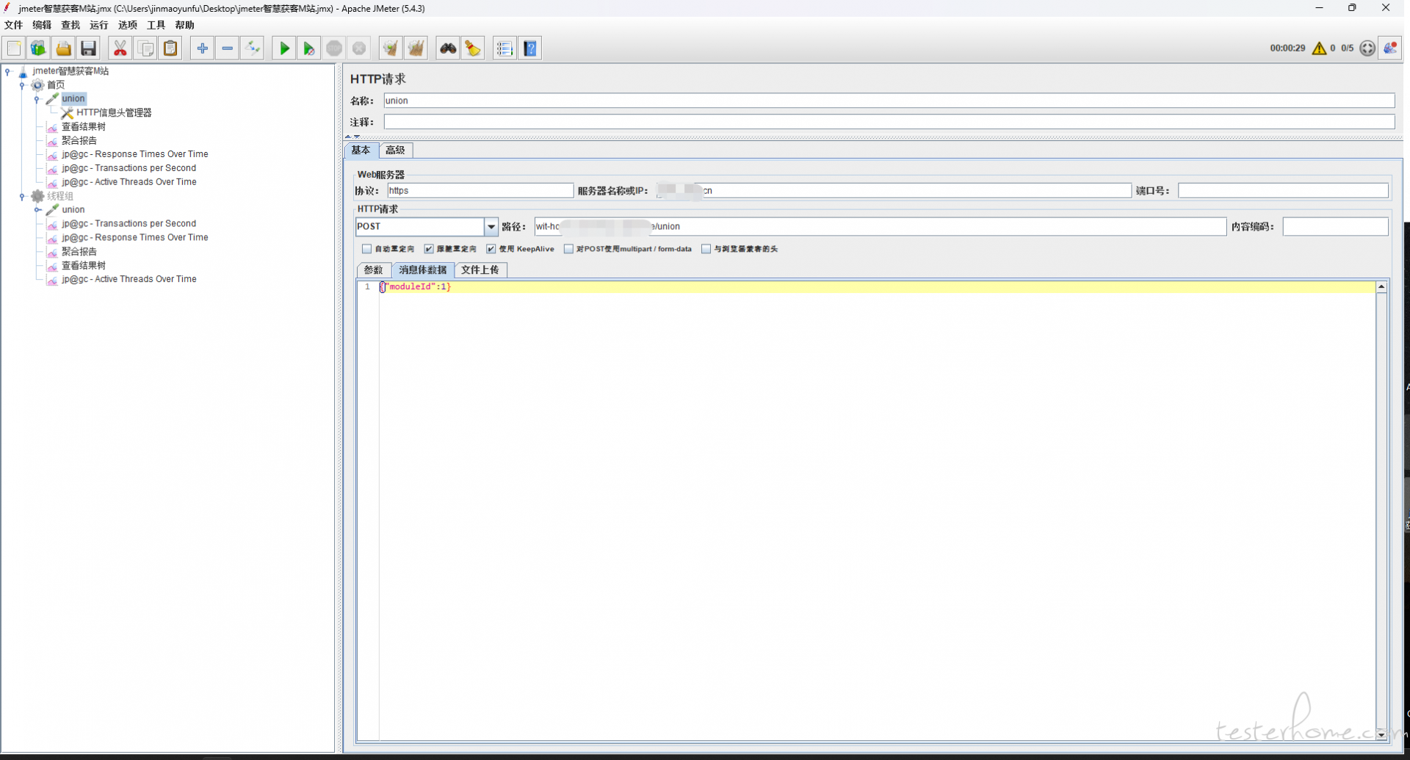The width and height of the screenshot is (1410, 760).
Task: Click the Collapse All minus icon
Action: pyautogui.click(x=228, y=48)
